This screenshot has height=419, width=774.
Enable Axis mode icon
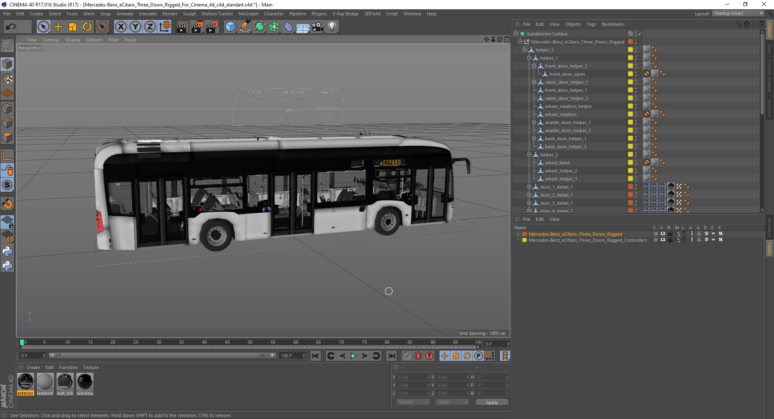coord(7,156)
